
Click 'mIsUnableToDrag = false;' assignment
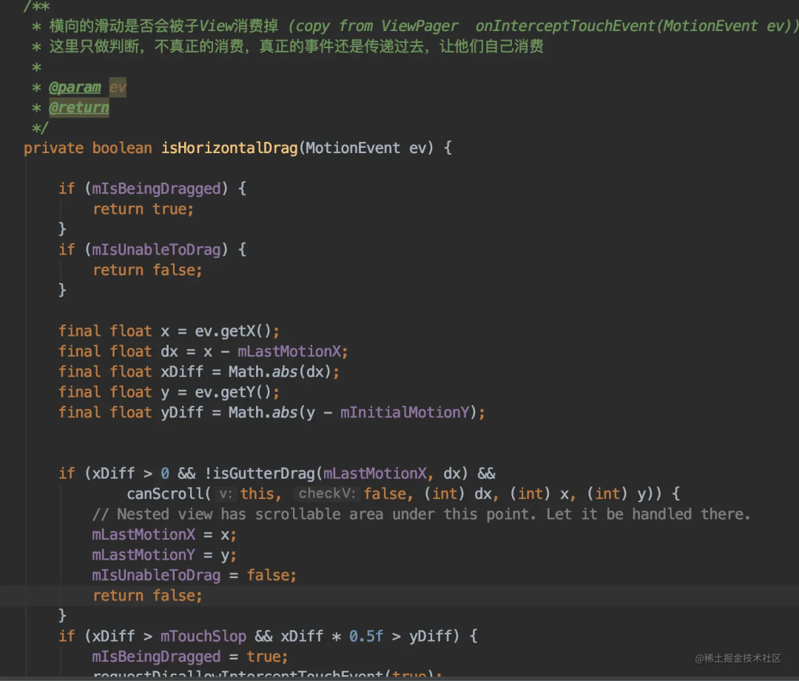tap(194, 575)
